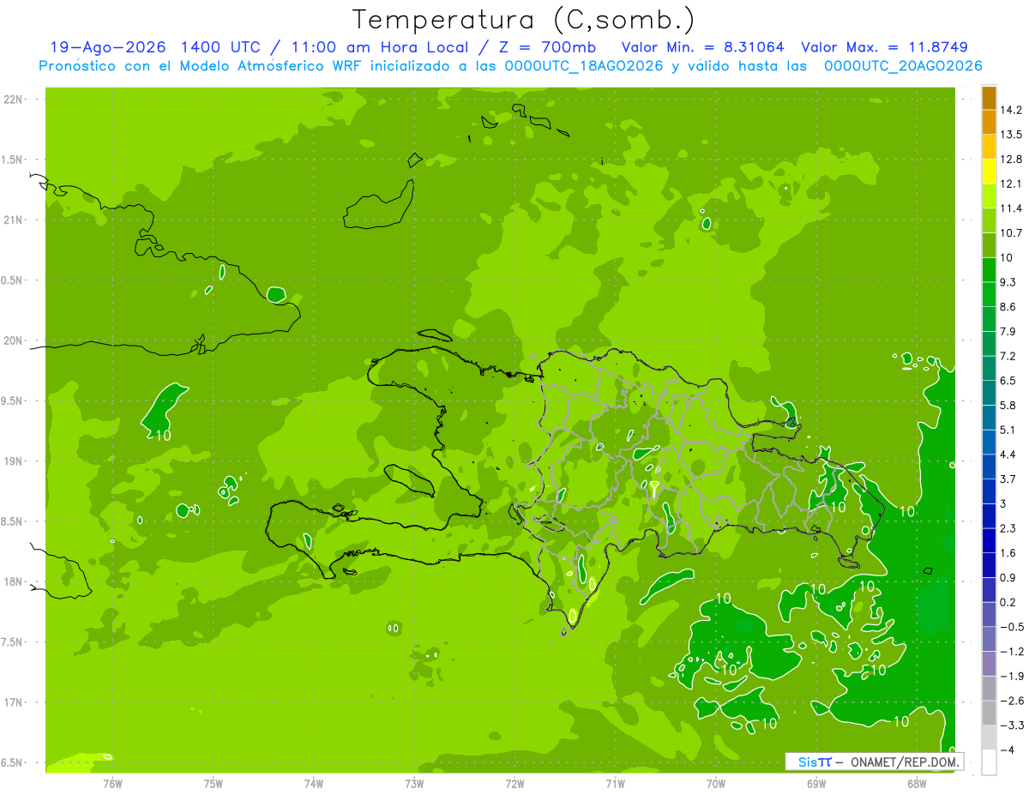Click the 76W longitude label
This screenshot has width=1029, height=795.
coord(112,783)
